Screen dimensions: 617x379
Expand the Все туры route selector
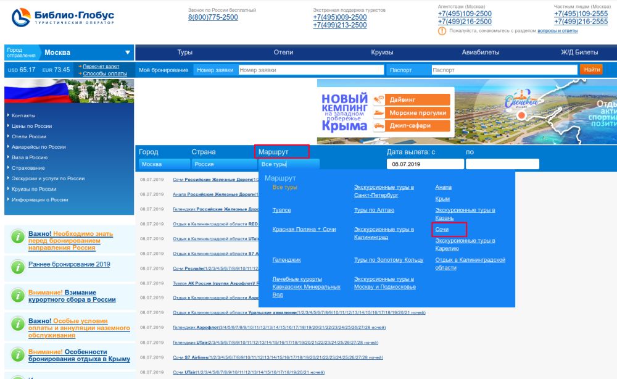288,164
